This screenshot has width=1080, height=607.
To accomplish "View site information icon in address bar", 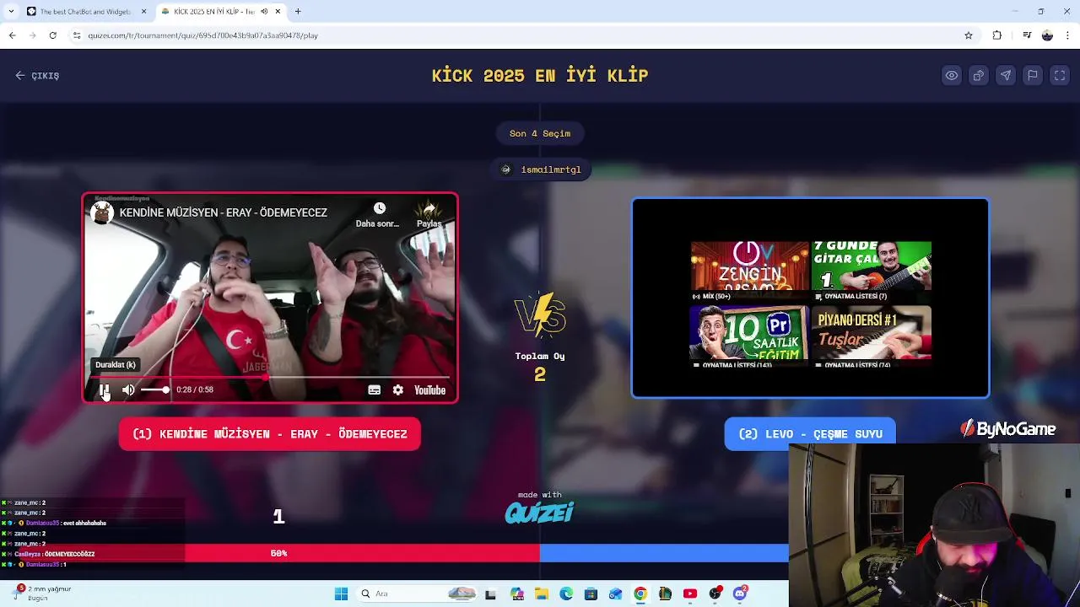I will 77,35.
